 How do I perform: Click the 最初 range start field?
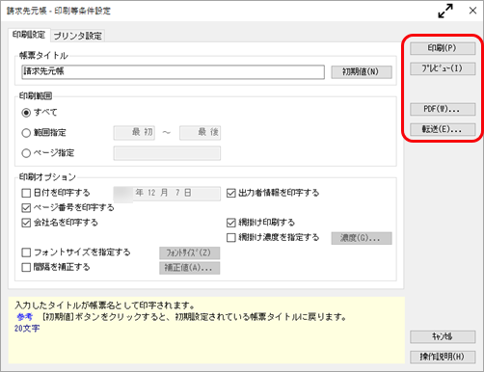point(134,133)
